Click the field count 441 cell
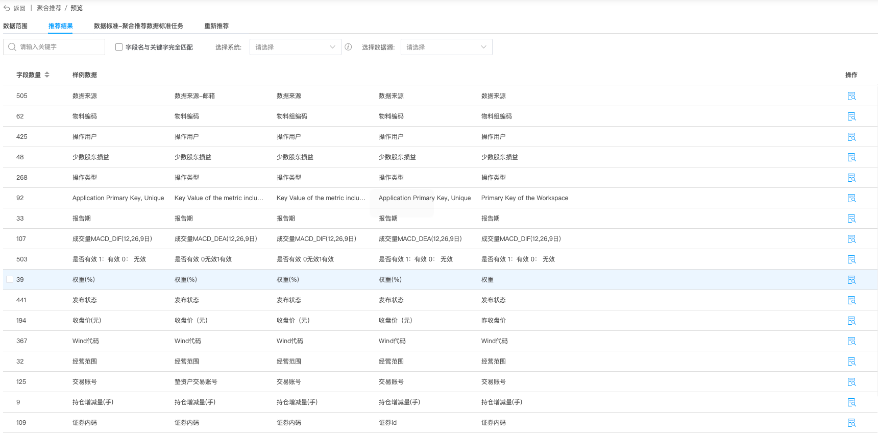Image resolution: width=878 pixels, height=434 pixels. click(21, 300)
